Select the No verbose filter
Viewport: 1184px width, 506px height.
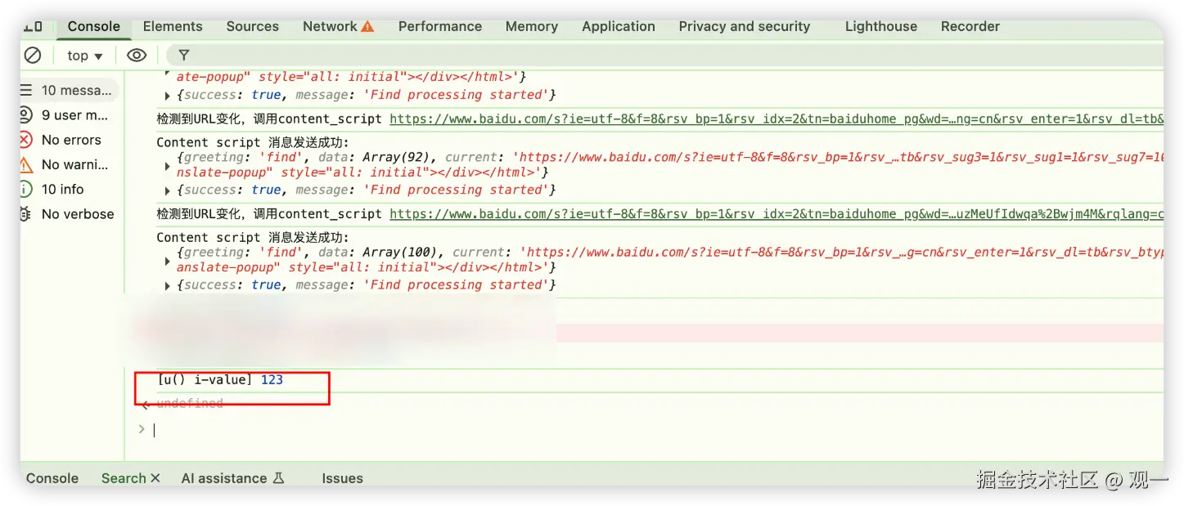tap(70, 214)
